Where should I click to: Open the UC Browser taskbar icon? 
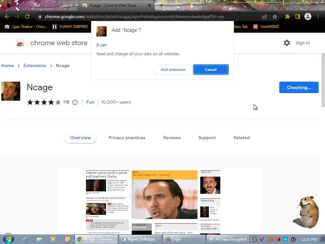(67, 239)
